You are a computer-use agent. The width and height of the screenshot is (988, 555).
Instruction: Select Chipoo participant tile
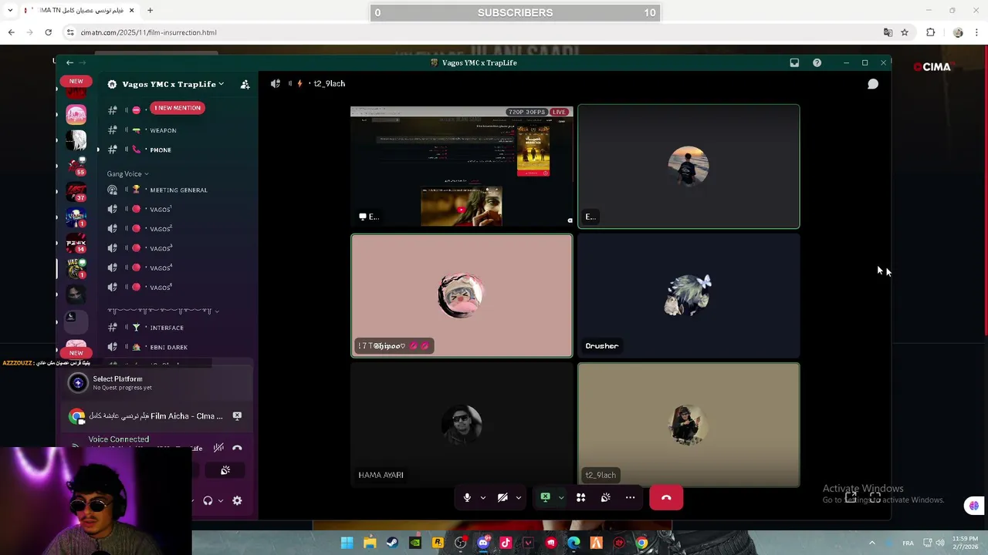[462, 296]
